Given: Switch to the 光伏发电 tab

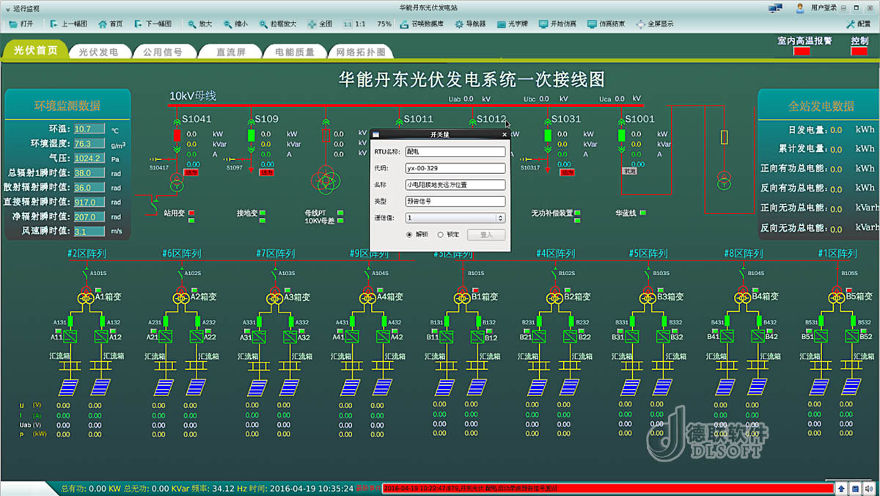Looking at the screenshot, I should click(98, 52).
